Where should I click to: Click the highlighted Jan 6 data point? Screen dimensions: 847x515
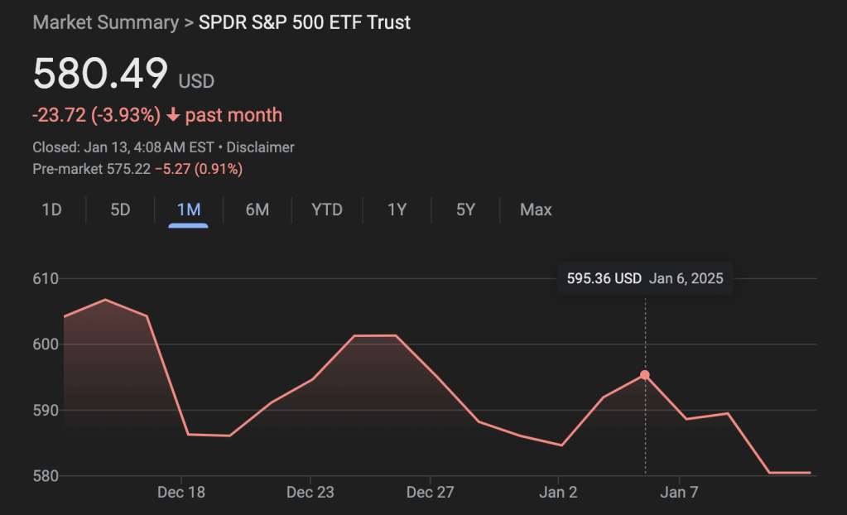point(645,375)
